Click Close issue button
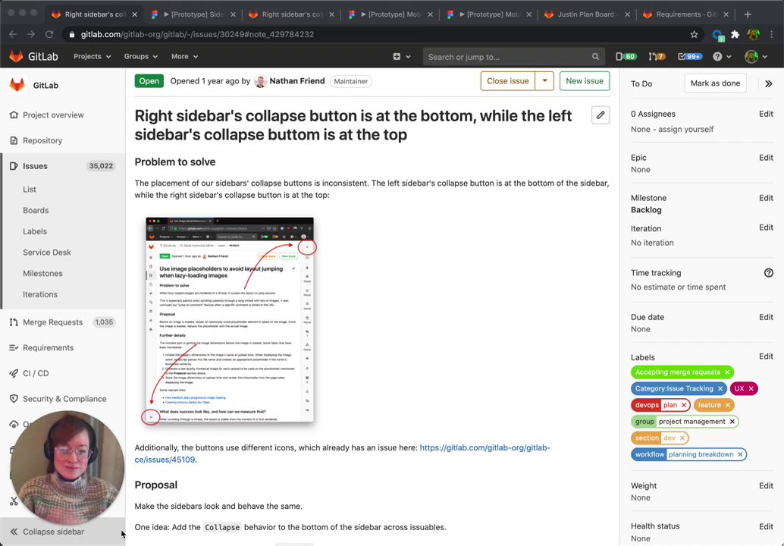 tap(507, 81)
